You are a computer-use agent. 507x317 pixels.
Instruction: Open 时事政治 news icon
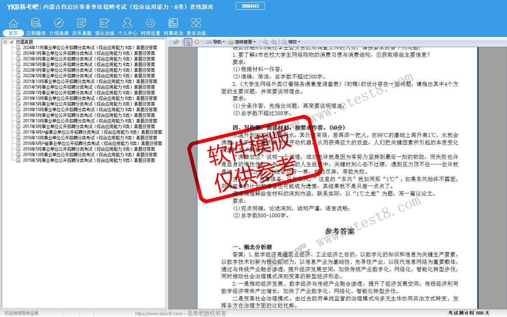pyautogui.click(x=173, y=23)
